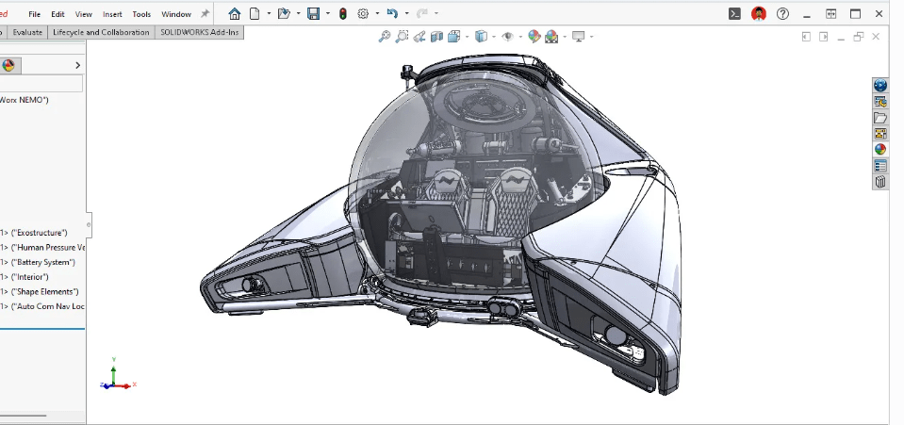Open dropdown arrow next to Undo
Viewport: 904px width, 425px height.
click(406, 14)
